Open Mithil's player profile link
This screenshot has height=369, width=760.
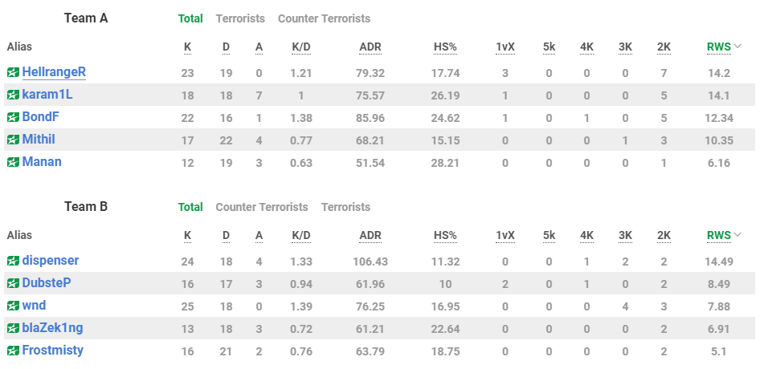39,140
